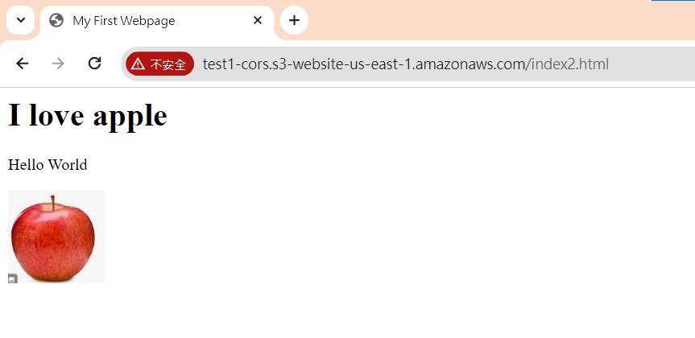The width and height of the screenshot is (695, 338).
Task: Click the globe favicon on the tab
Action: pyautogui.click(x=56, y=20)
